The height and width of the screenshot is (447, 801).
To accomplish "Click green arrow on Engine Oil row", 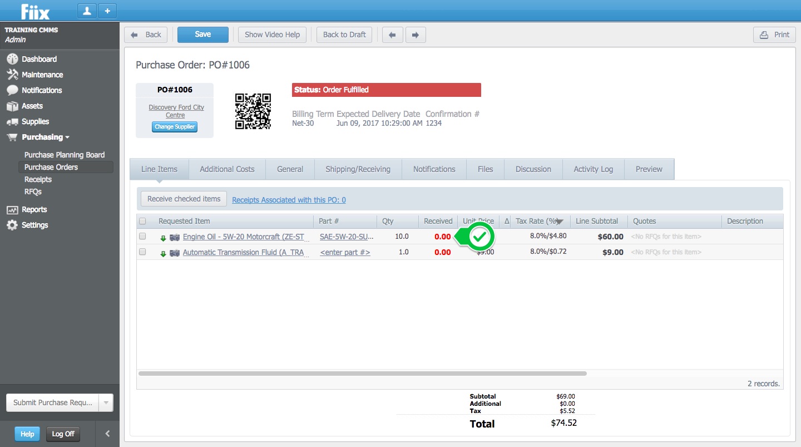I will pyautogui.click(x=163, y=238).
